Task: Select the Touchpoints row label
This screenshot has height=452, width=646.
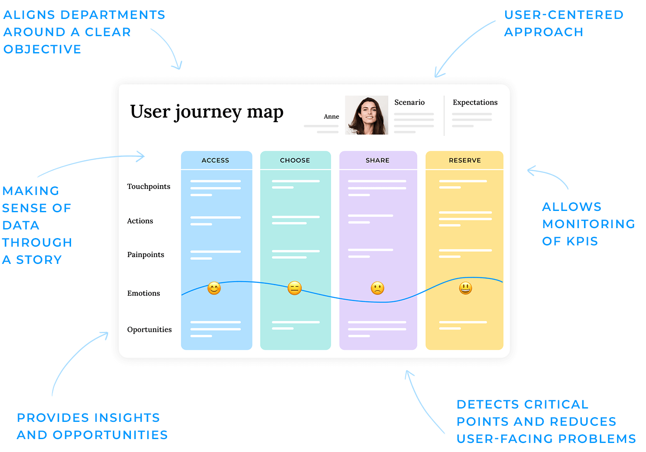Action: coord(149,186)
